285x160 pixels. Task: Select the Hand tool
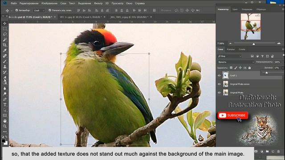[5, 121]
